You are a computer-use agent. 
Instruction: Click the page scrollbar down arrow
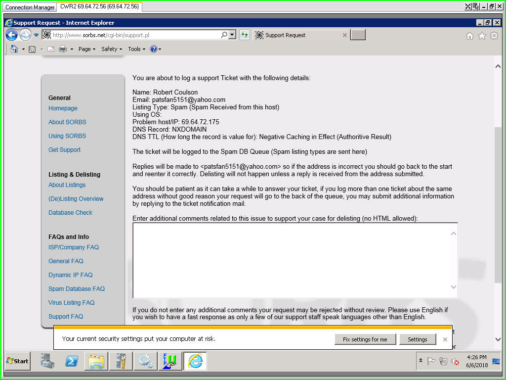tap(498, 339)
